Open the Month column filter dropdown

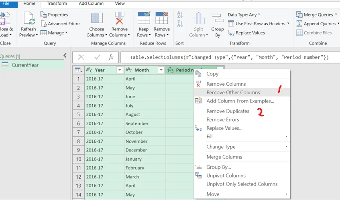[x=161, y=70]
